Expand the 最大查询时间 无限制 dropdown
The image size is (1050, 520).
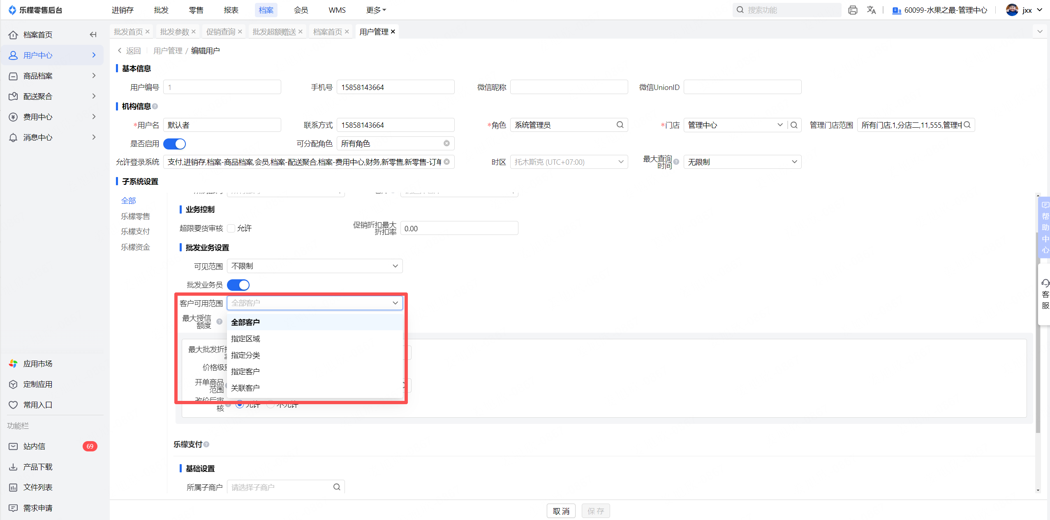742,162
